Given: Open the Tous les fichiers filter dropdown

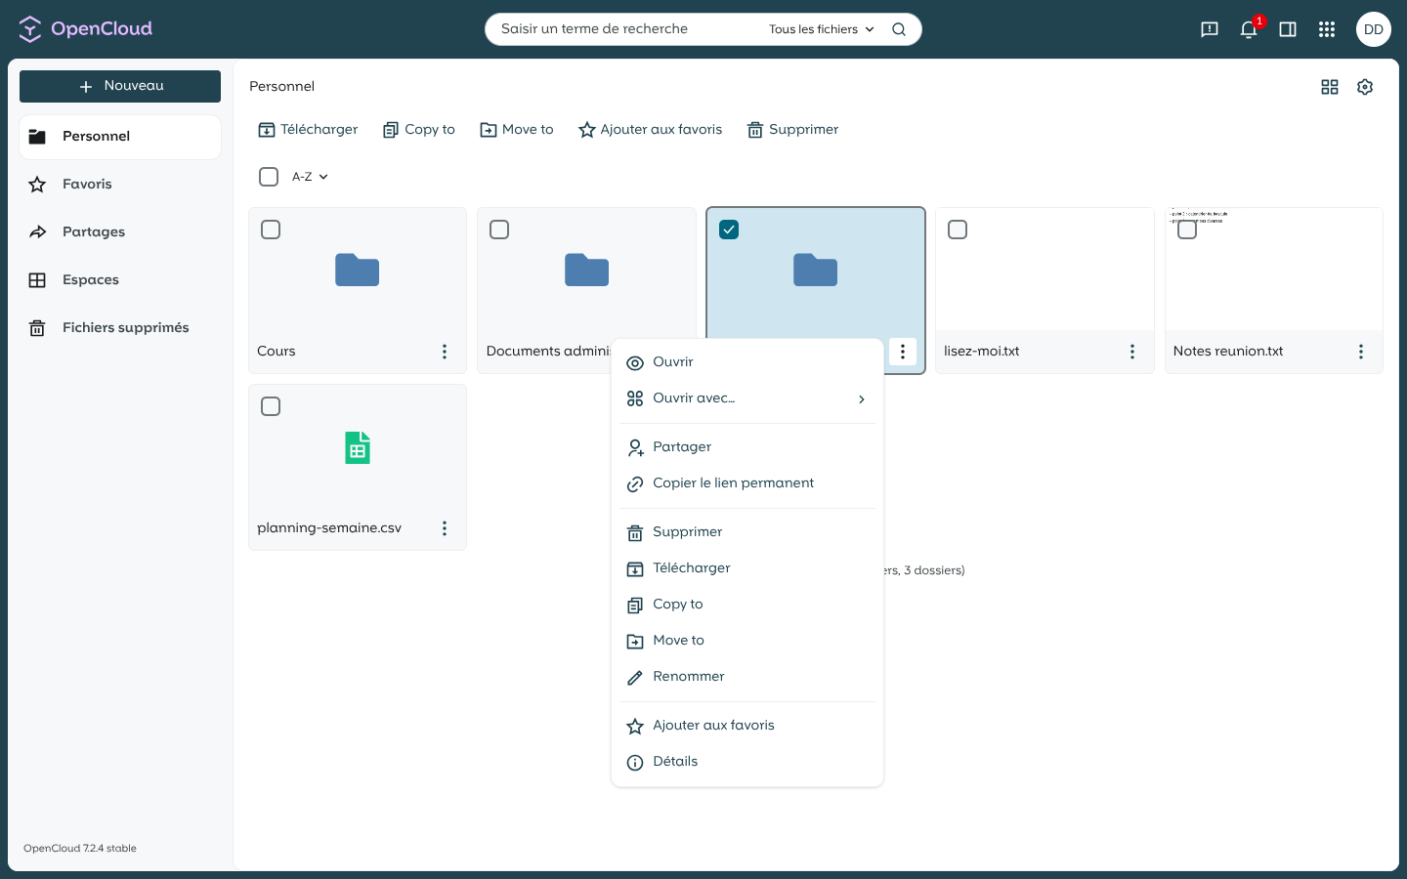Looking at the screenshot, I should [821, 29].
